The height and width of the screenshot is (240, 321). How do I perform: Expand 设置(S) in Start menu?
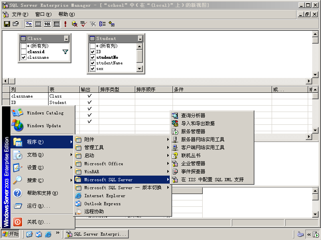point(42,168)
